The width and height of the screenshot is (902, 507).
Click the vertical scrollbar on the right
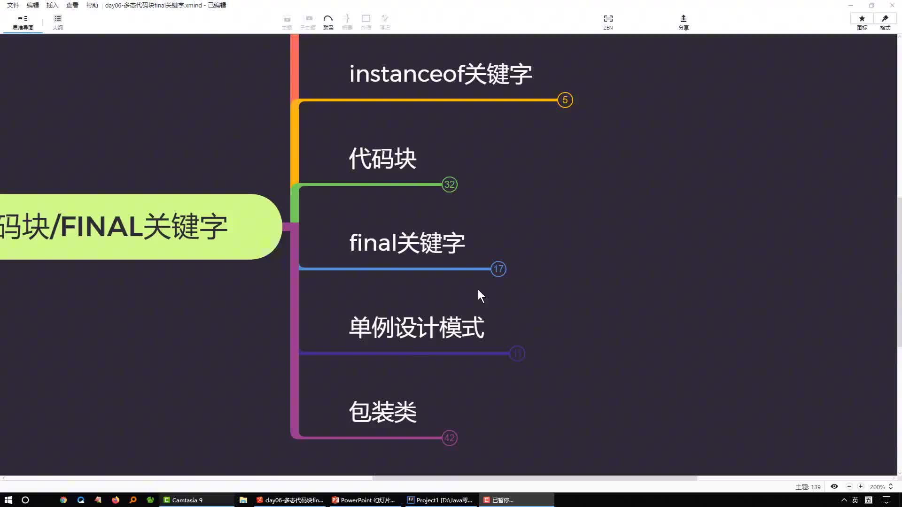pyautogui.click(x=900, y=272)
